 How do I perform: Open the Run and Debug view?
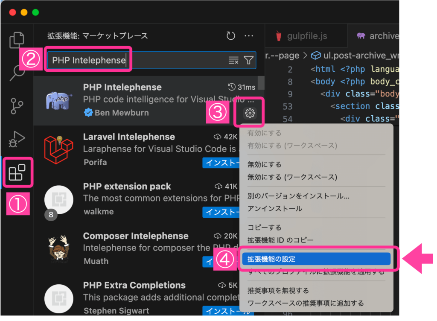[17, 139]
